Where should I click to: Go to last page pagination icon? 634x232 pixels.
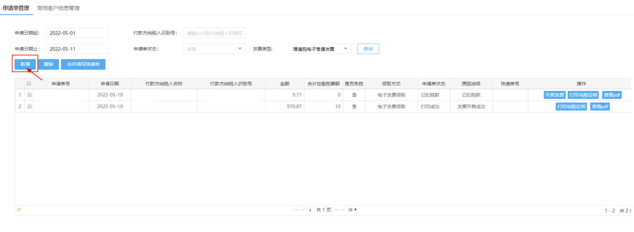(x=343, y=210)
